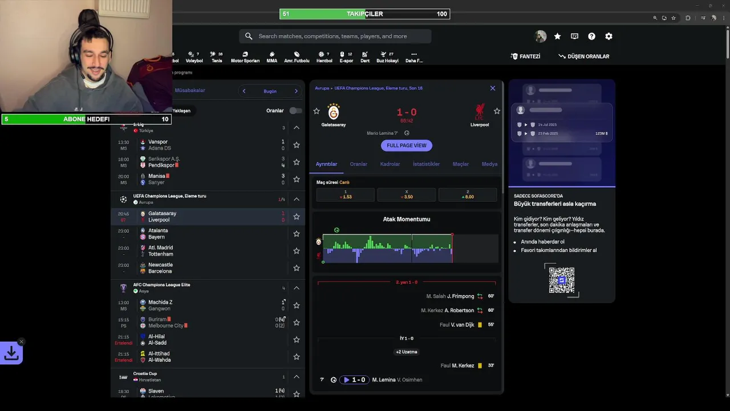This screenshot has width=730, height=411.
Task: Select Buz Hokeyi sport icon
Action: coord(387,57)
